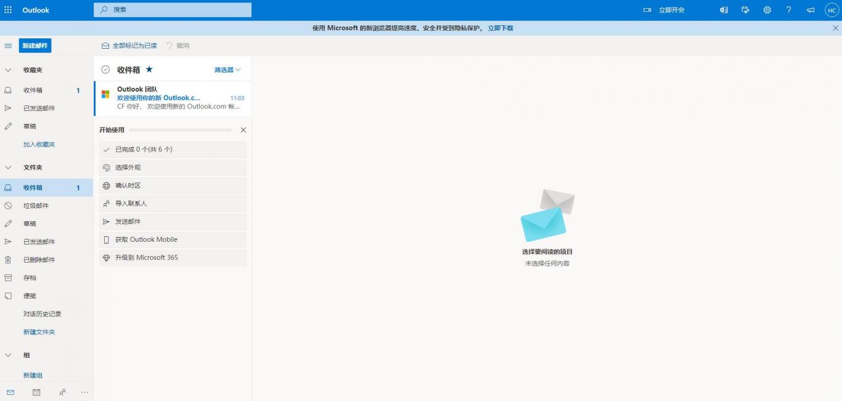The height and width of the screenshot is (401, 842).
Task: Open 草稿 under favorites
Action: (46, 126)
